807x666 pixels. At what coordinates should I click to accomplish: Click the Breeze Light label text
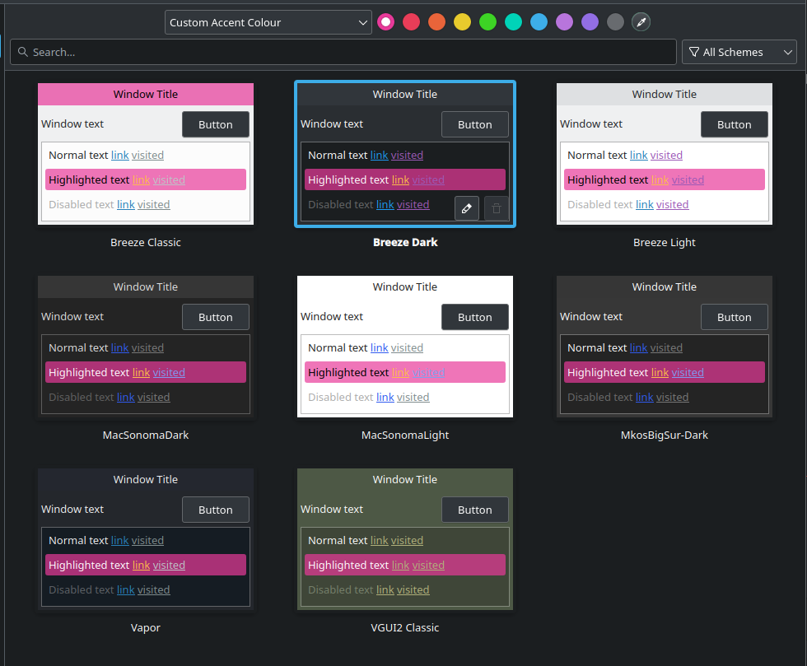[665, 242]
